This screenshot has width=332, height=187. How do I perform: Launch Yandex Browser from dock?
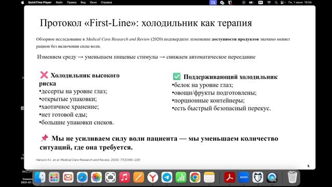(x=153, y=177)
